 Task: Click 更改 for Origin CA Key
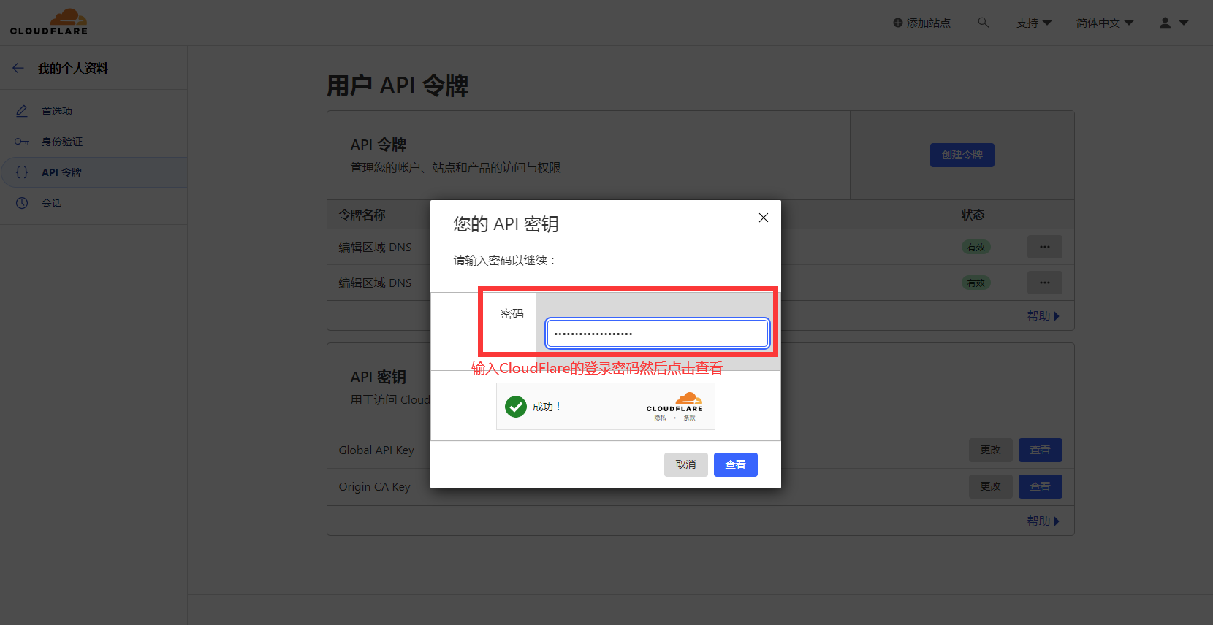[990, 486]
